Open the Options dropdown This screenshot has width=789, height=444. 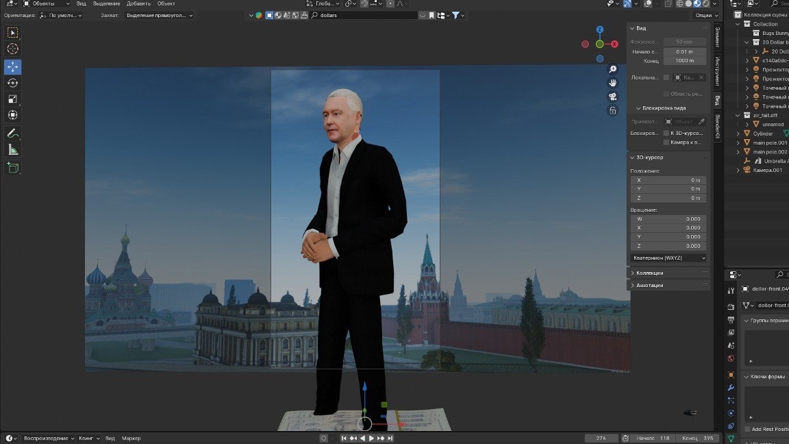(707, 16)
